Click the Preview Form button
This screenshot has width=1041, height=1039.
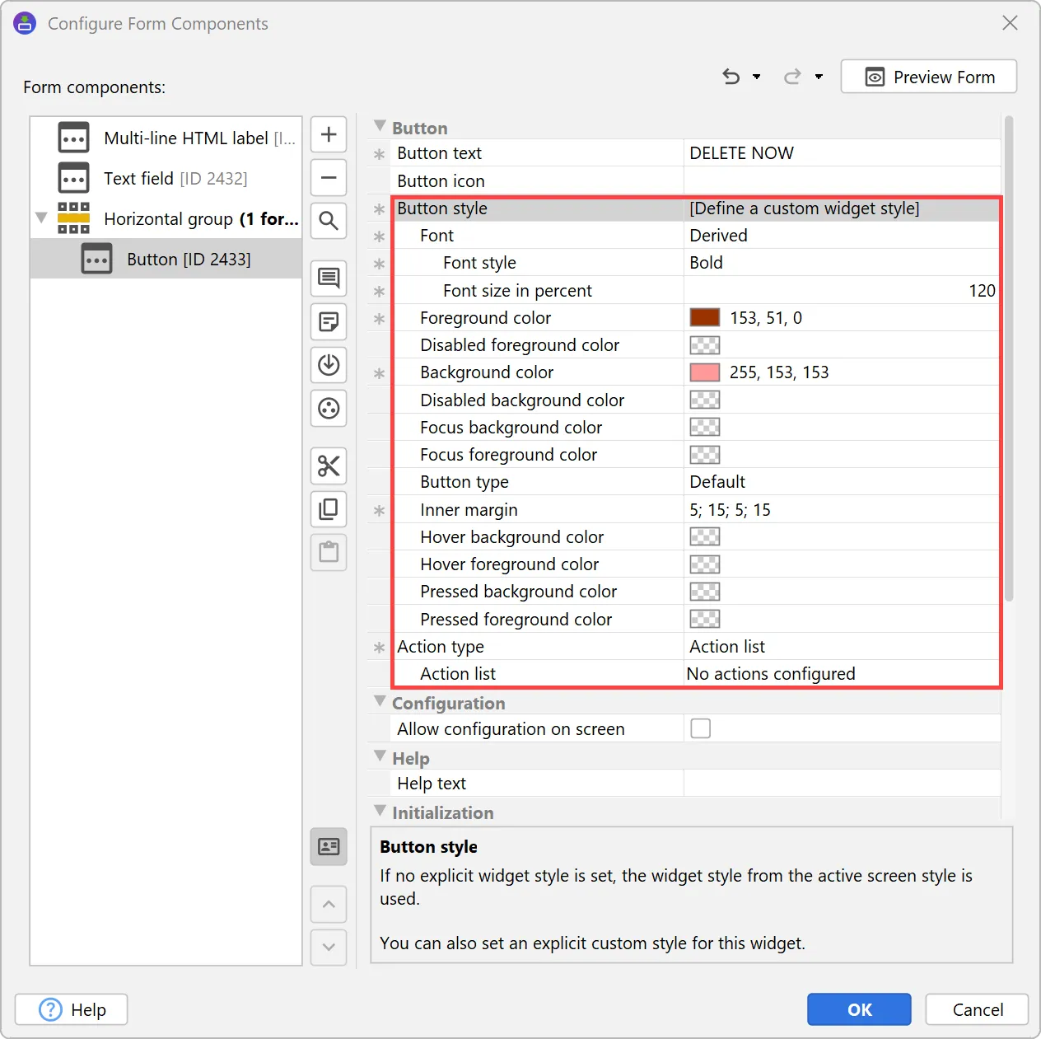pos(928,76)
